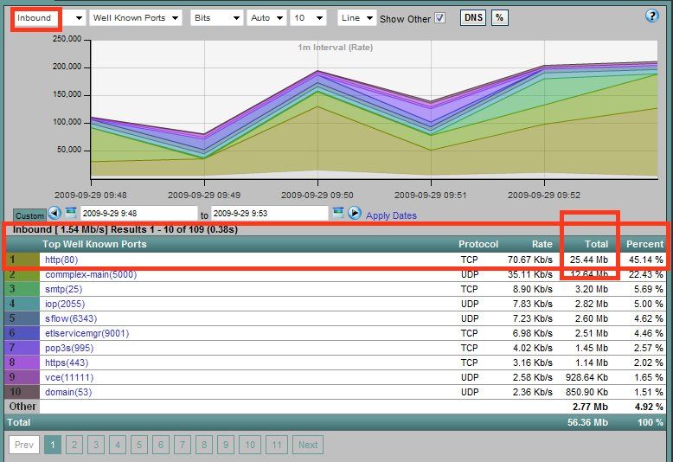Go to results page 8

[204, 445]
